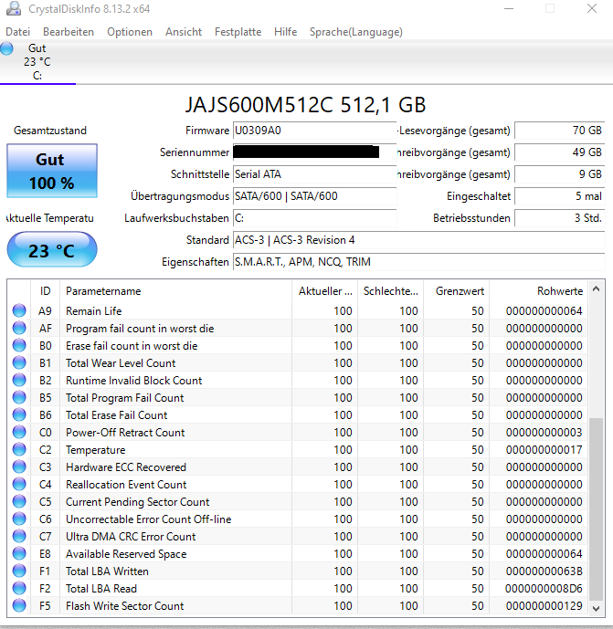Click the attribute list scrollbar thumb

point(597,509)
